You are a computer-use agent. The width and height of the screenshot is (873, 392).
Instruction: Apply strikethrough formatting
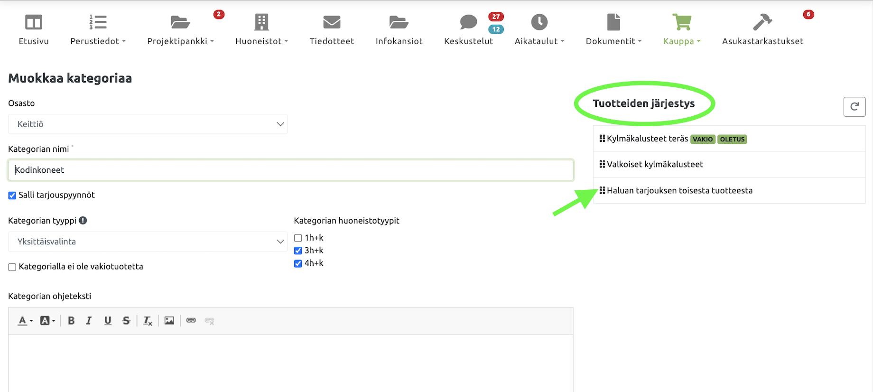126,321
